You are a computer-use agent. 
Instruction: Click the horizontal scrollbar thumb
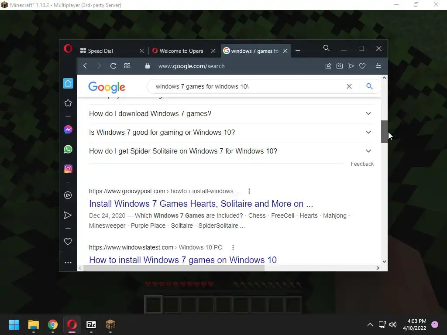pos(174,268)
